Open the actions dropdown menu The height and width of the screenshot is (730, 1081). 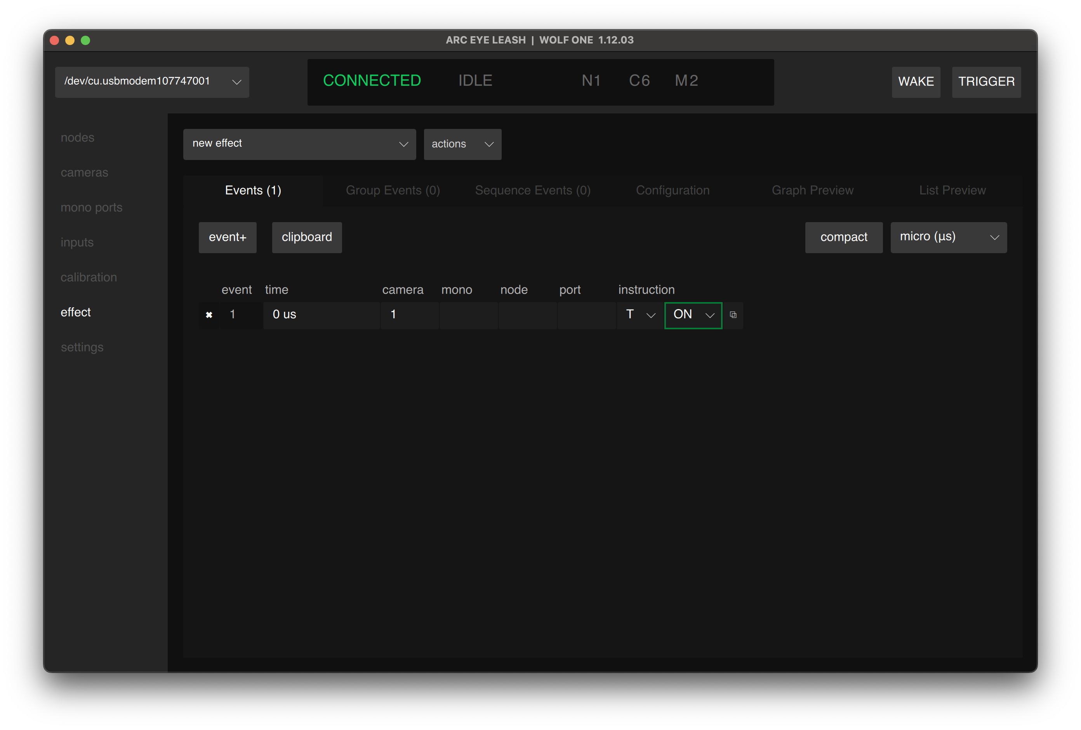[462, 144]
